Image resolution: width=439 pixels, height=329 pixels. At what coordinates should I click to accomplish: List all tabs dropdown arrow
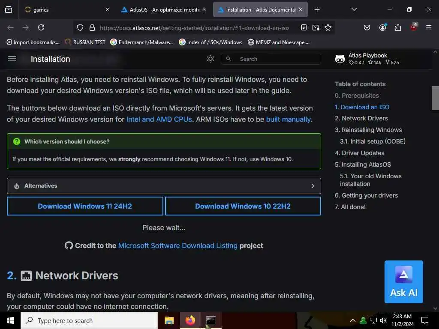[354, 9]
